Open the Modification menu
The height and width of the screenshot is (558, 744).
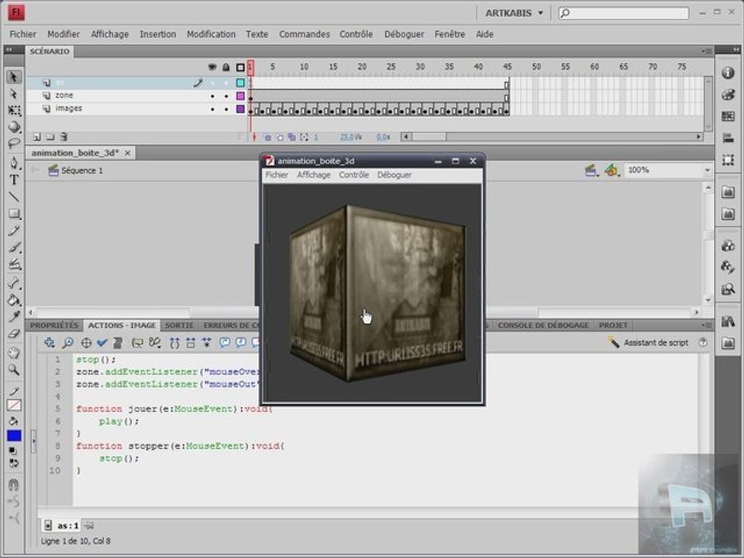(x=211, y=34)
